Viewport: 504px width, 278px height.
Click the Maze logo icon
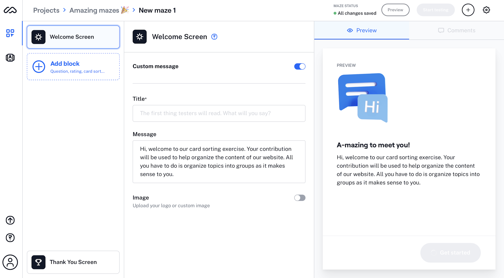click(10, 10)
